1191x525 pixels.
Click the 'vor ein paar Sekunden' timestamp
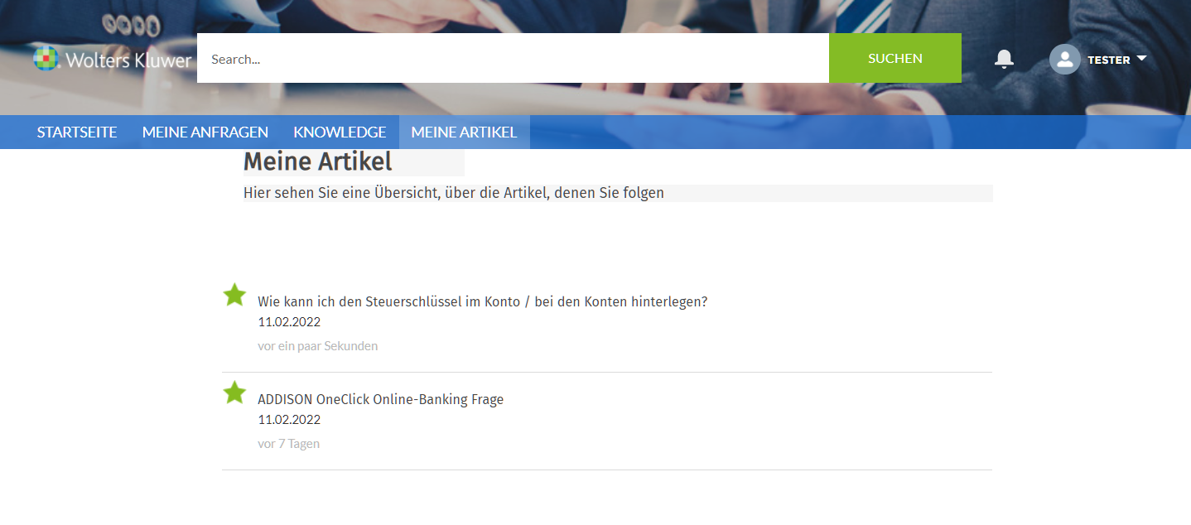(x=317, y=346)
